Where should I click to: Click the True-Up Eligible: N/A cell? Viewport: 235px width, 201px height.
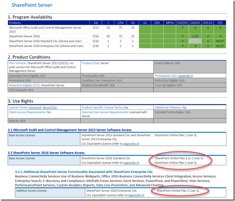point(190,85)
